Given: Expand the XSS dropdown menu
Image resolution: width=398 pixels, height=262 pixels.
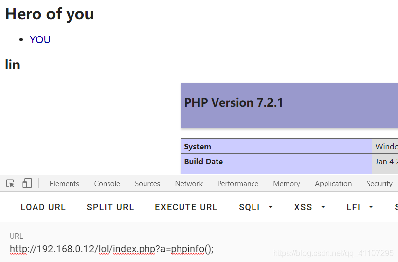Looking at the screenshot, I should tap(309, 207).
